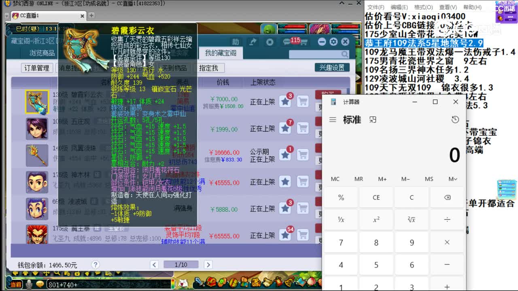Favorite star for ¥65555.00 魔王寨 item

(285, 235)
